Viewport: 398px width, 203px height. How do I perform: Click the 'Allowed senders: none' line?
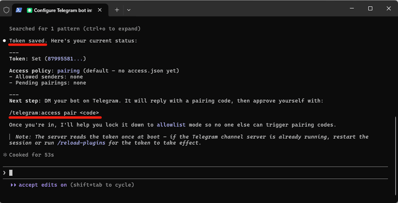[46, 77]
